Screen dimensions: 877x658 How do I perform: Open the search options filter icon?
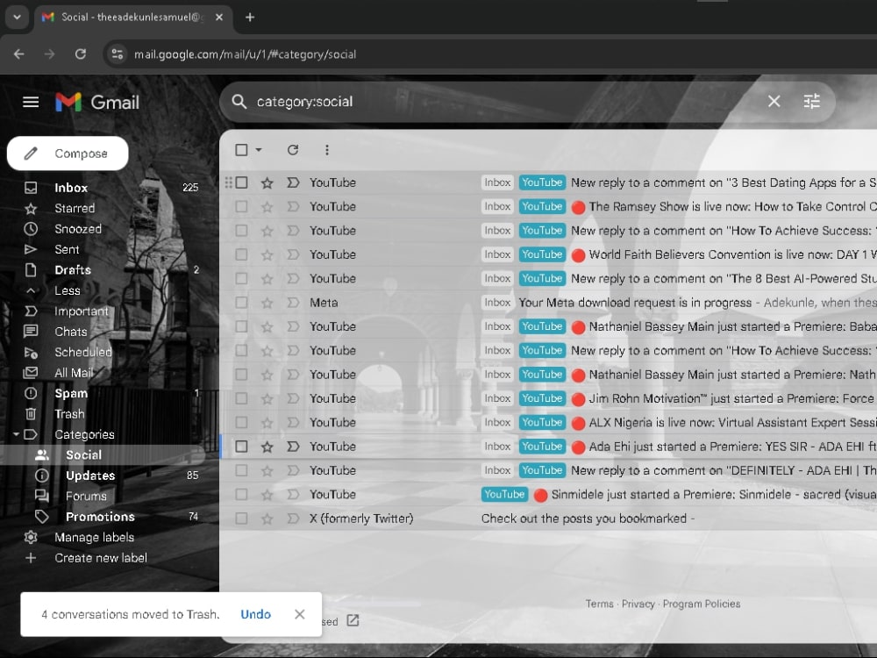coord(811,101)
